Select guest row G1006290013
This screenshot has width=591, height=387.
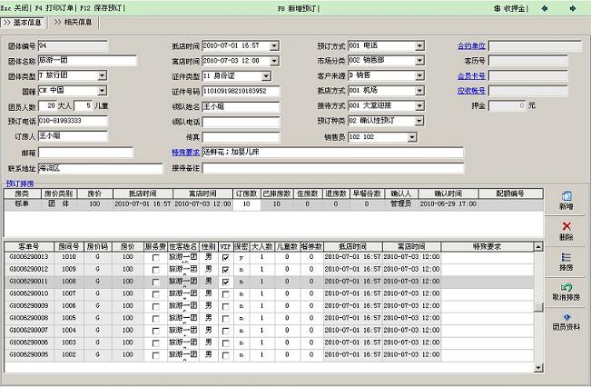[x=269, y=257]
